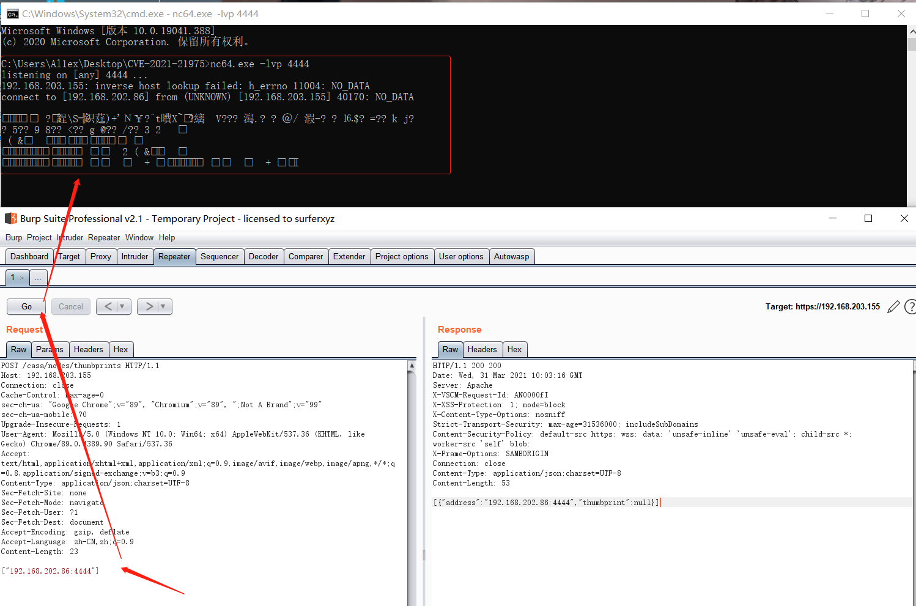Open the Project menu
916x606 pixels.
point(39,237)
